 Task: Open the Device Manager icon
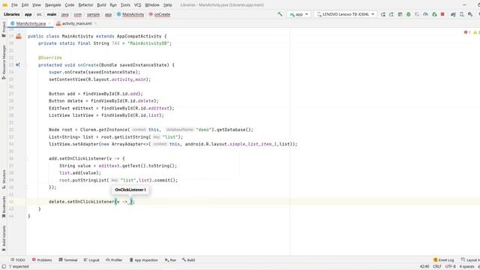[x=462, y=14]
